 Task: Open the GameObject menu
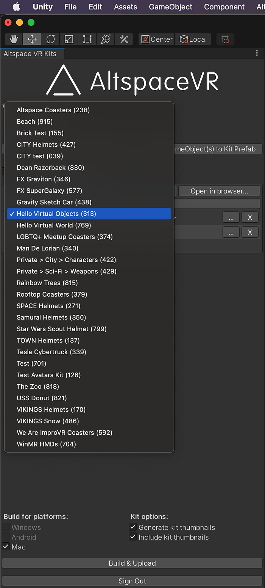point(170,7)
